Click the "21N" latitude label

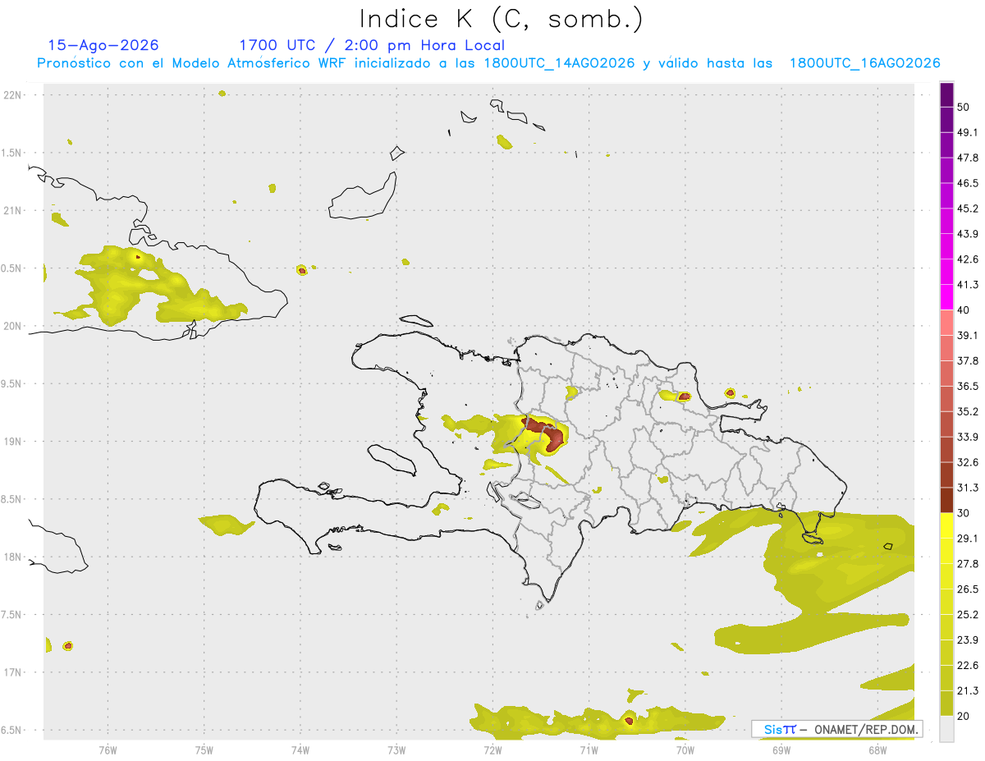[12, 211]
